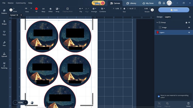
Task: Expand the profile account dropdown
Action: 173,3
